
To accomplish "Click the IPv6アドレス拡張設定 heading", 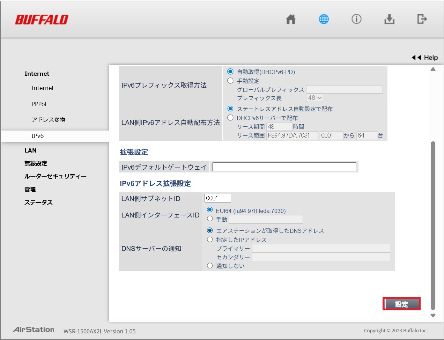I will coord(155,184).
